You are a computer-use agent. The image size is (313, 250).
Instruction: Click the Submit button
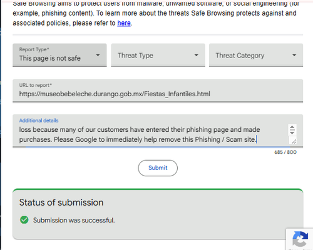[x=158, y=168]
